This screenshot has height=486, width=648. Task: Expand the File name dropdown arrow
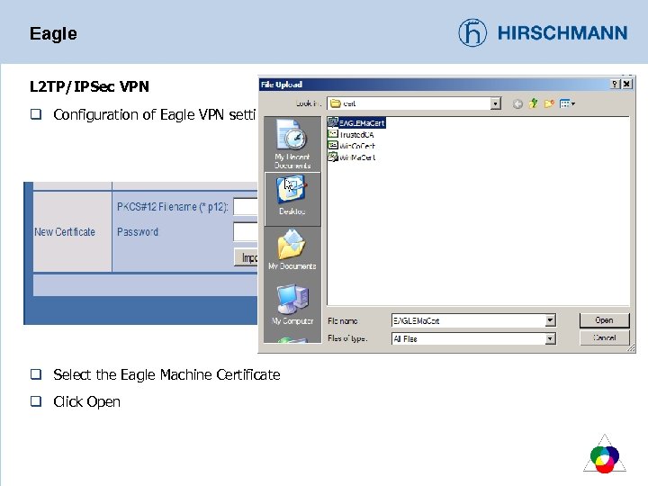click(550, 320)
